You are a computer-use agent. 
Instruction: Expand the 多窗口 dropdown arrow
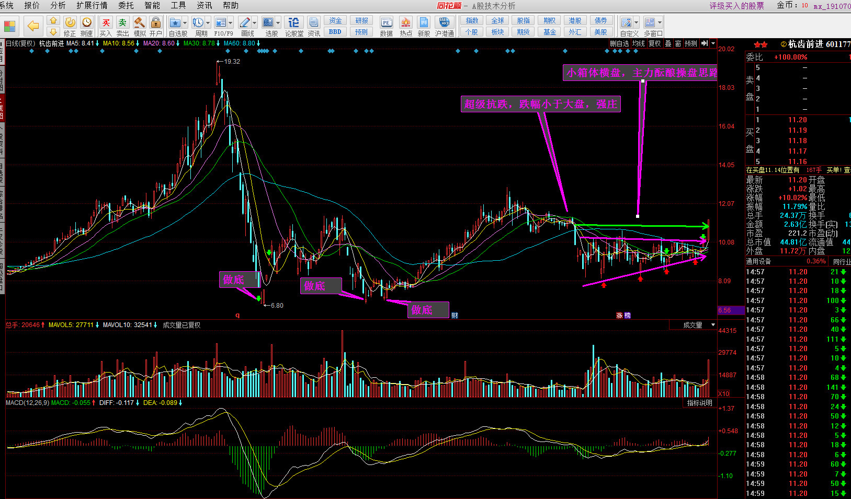660,23
